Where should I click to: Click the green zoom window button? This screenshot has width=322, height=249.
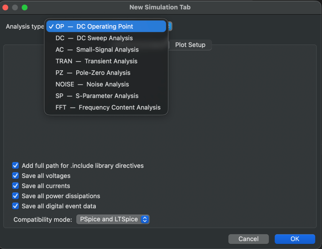click(x=25, y=7)
